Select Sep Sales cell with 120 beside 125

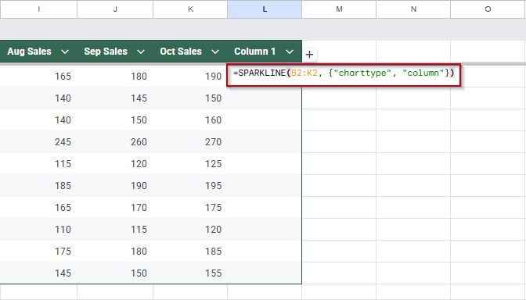(115, 164)
